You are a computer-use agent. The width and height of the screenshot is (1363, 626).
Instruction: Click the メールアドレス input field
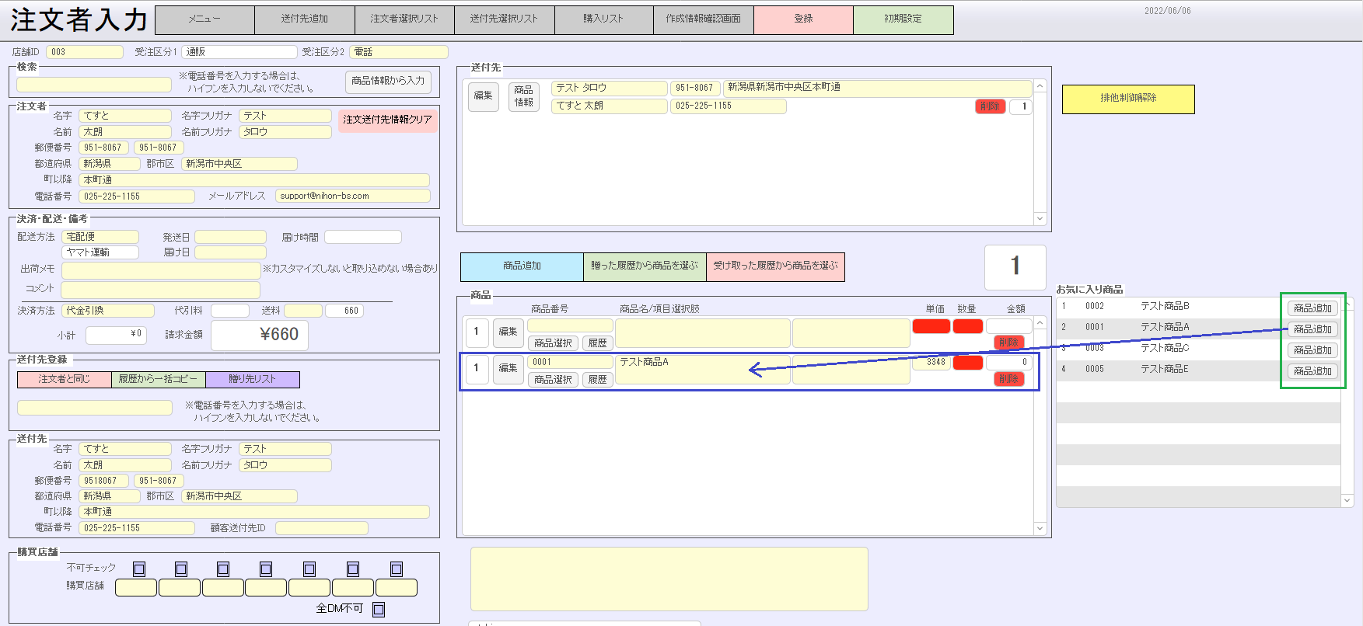(352, 196)
